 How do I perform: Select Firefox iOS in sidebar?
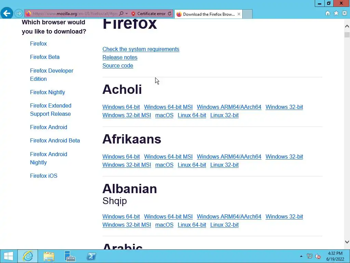pyautogui.click(x=43, y=176)
